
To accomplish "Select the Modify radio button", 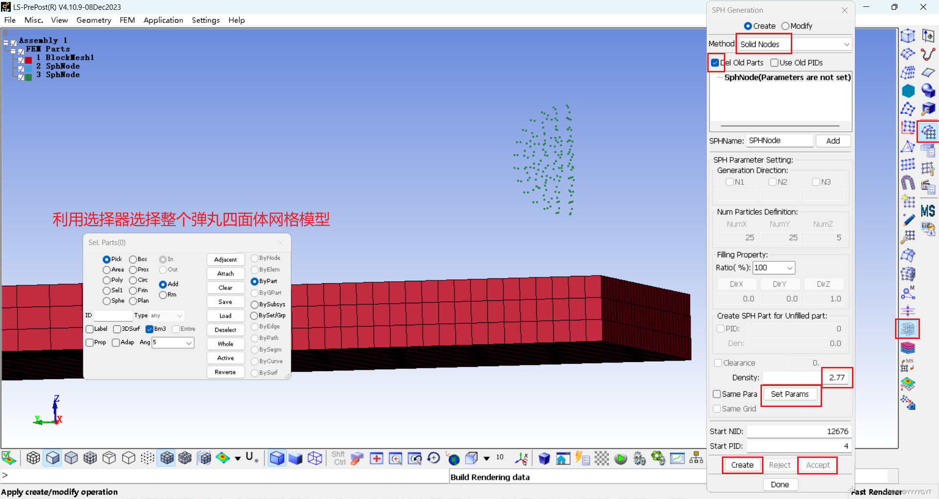I will [785, 26].
